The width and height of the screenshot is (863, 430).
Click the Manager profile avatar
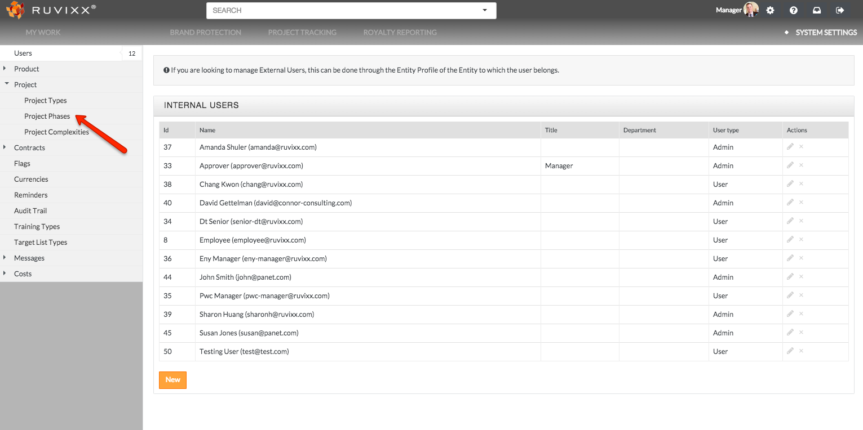pyautogui.click(x=751, y=10)
